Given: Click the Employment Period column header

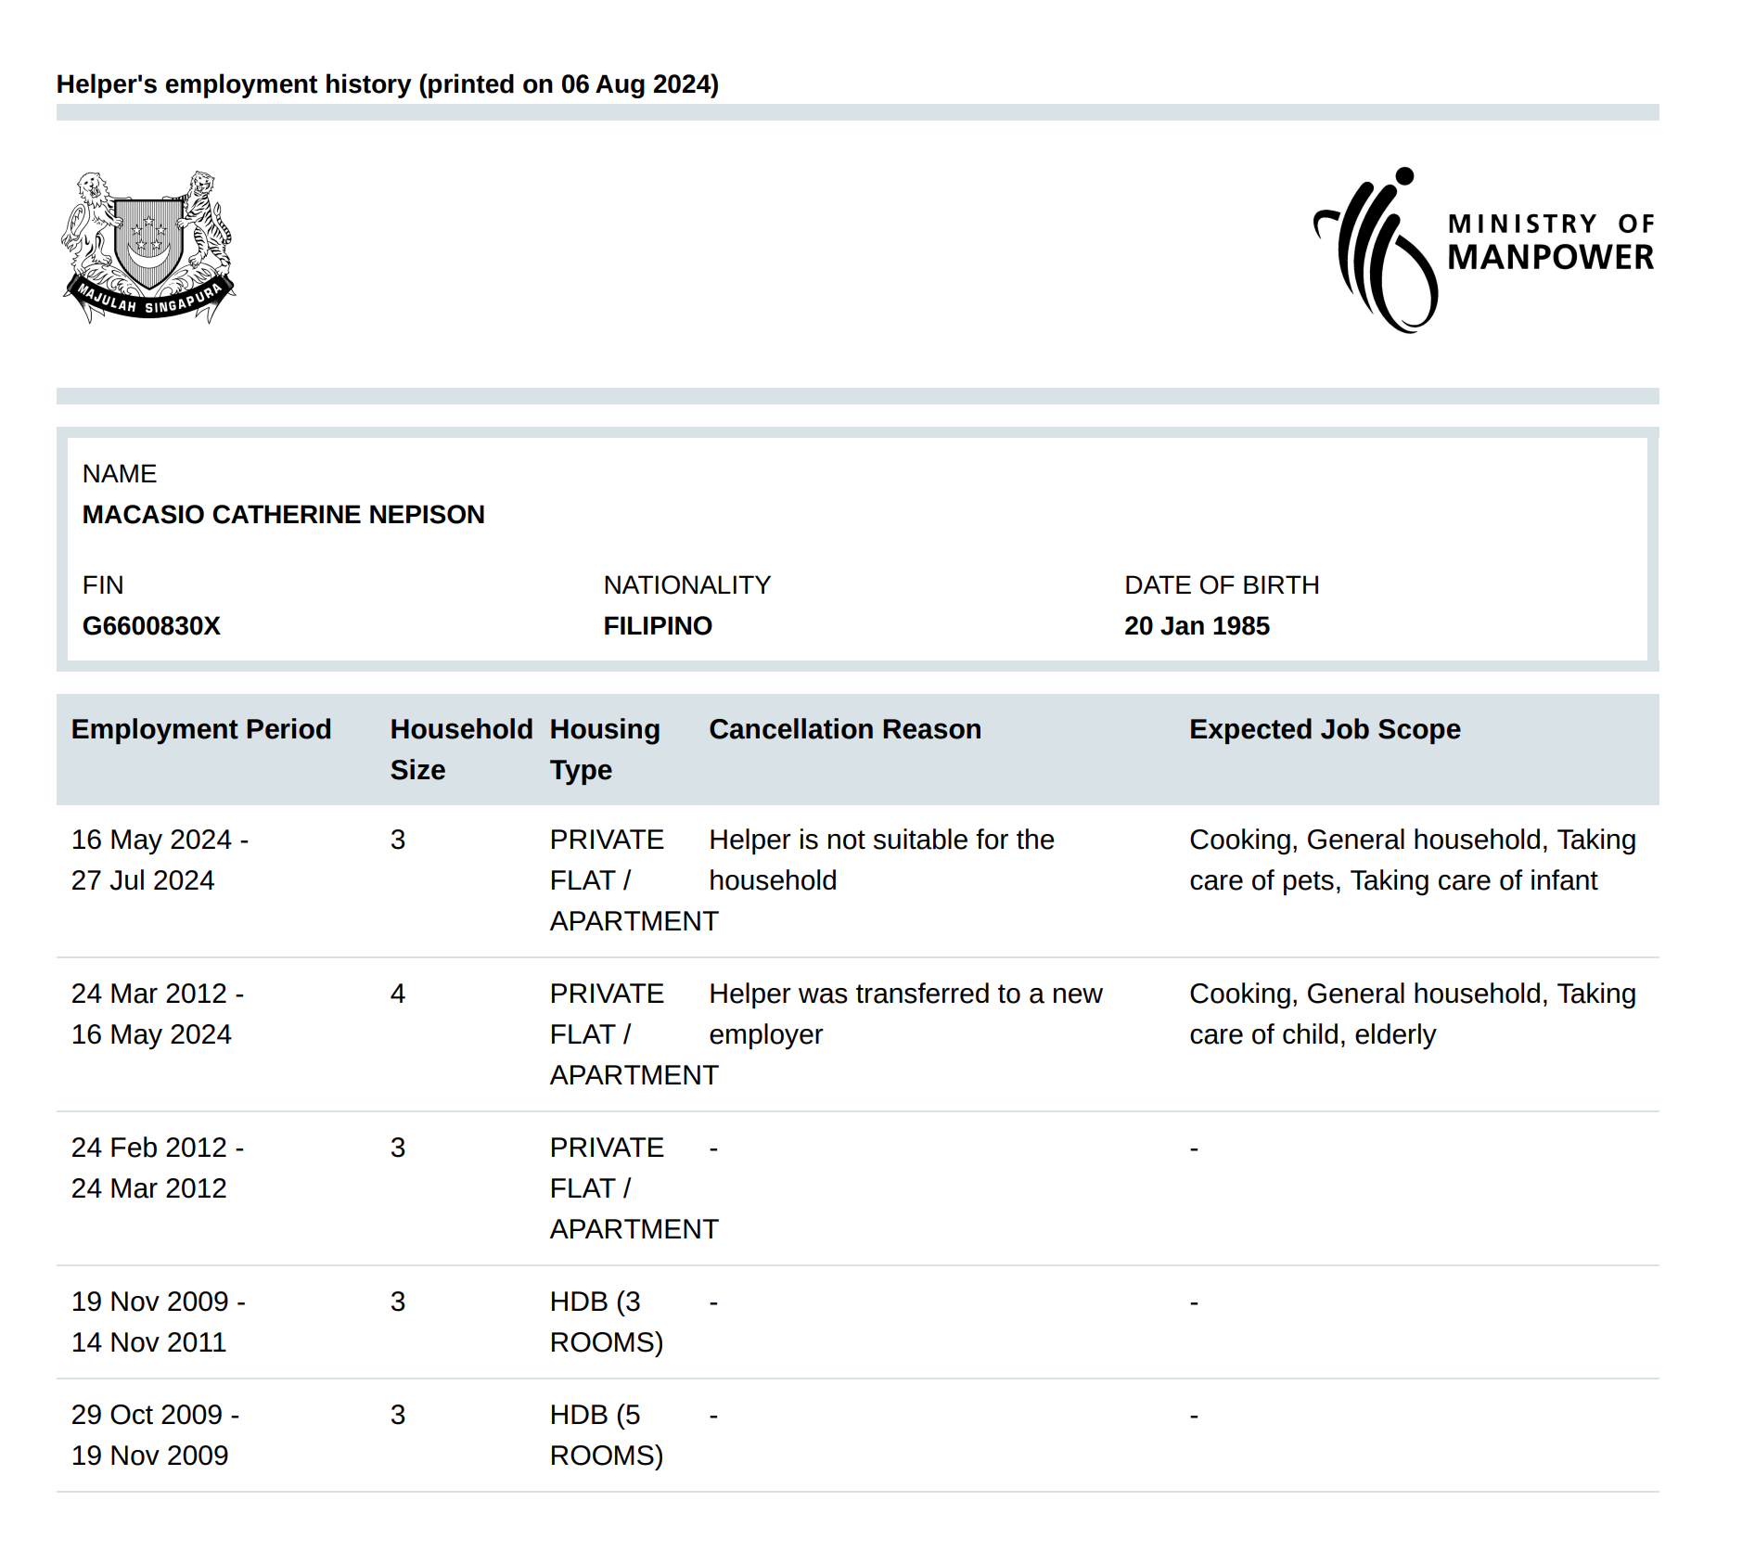Looking at the screenshot, I should 201,729.
